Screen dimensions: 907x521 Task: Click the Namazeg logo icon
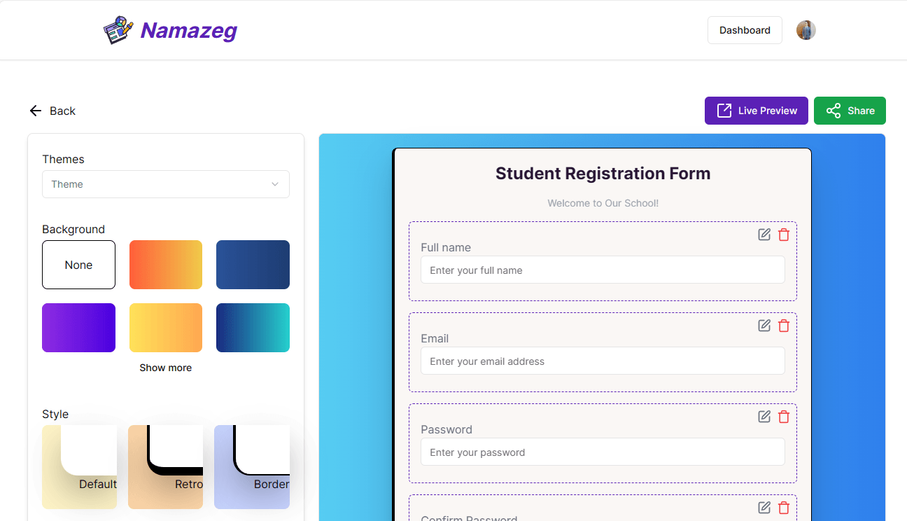[118, 30]
